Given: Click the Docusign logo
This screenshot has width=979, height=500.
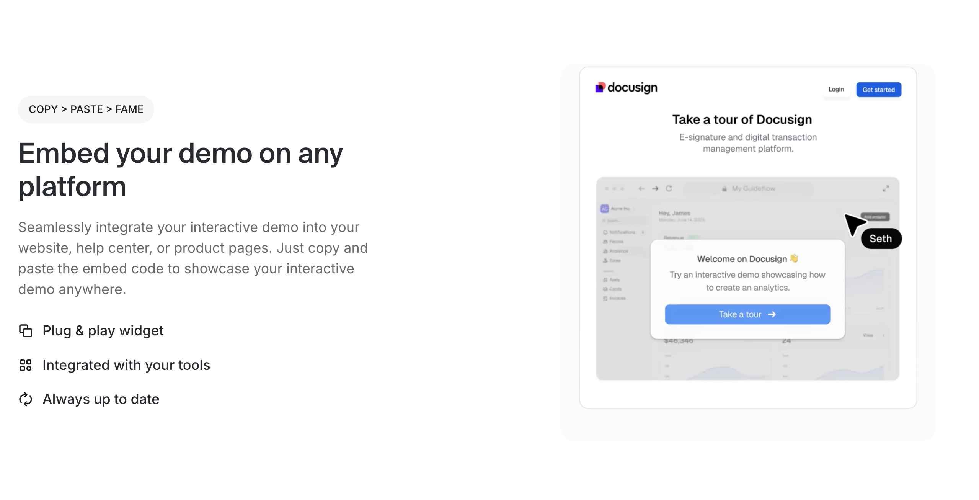Looking at the screenshot, I should tap(626, 88).
